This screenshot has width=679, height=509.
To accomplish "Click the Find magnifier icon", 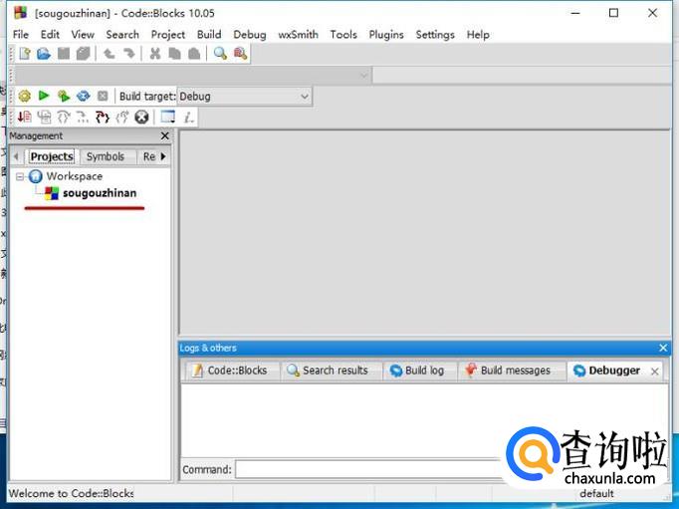I will tap(220, 54).
